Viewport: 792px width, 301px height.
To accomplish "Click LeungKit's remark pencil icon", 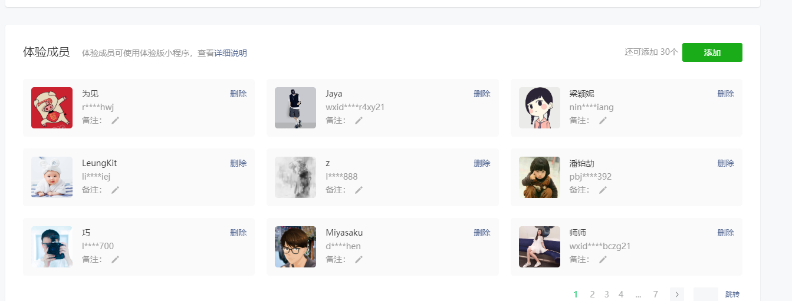I will coord(115,190).
